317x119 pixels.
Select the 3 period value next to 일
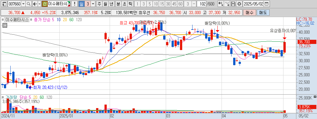click(x=87, y=4)
